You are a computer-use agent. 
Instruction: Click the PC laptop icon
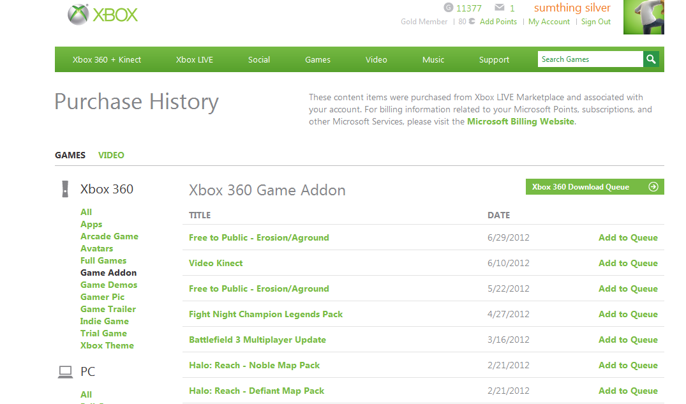[x=65, y=371]
